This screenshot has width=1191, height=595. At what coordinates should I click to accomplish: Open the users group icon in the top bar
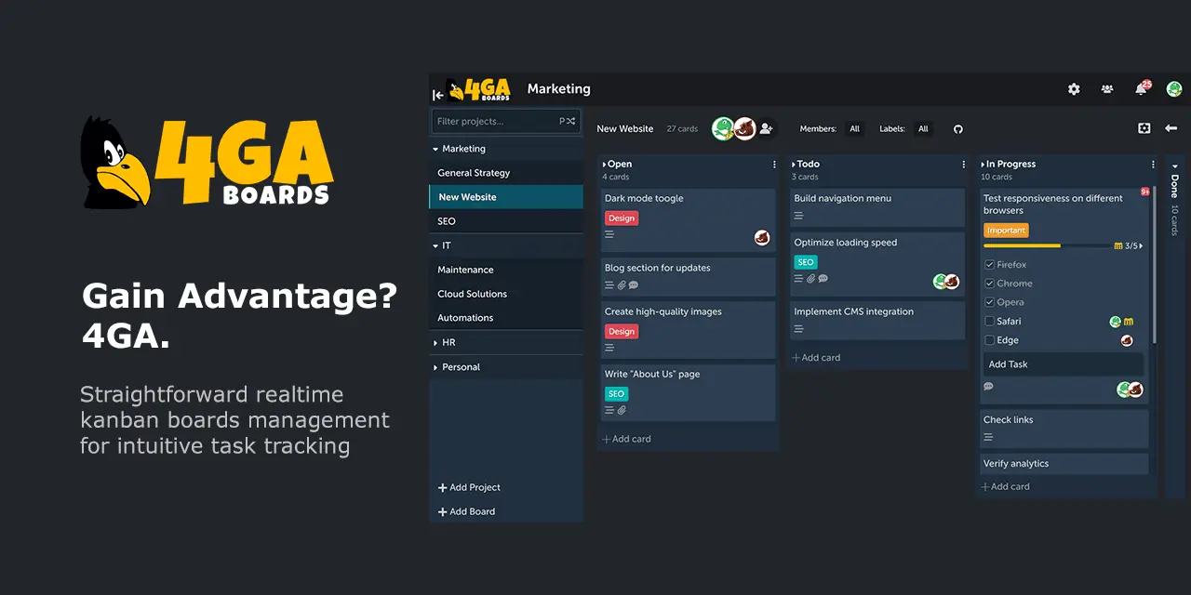1107,89
